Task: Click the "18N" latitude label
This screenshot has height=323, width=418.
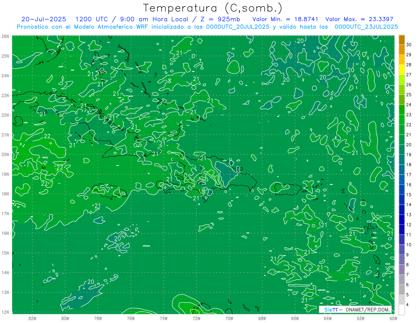Action: [x=5, y=194]
